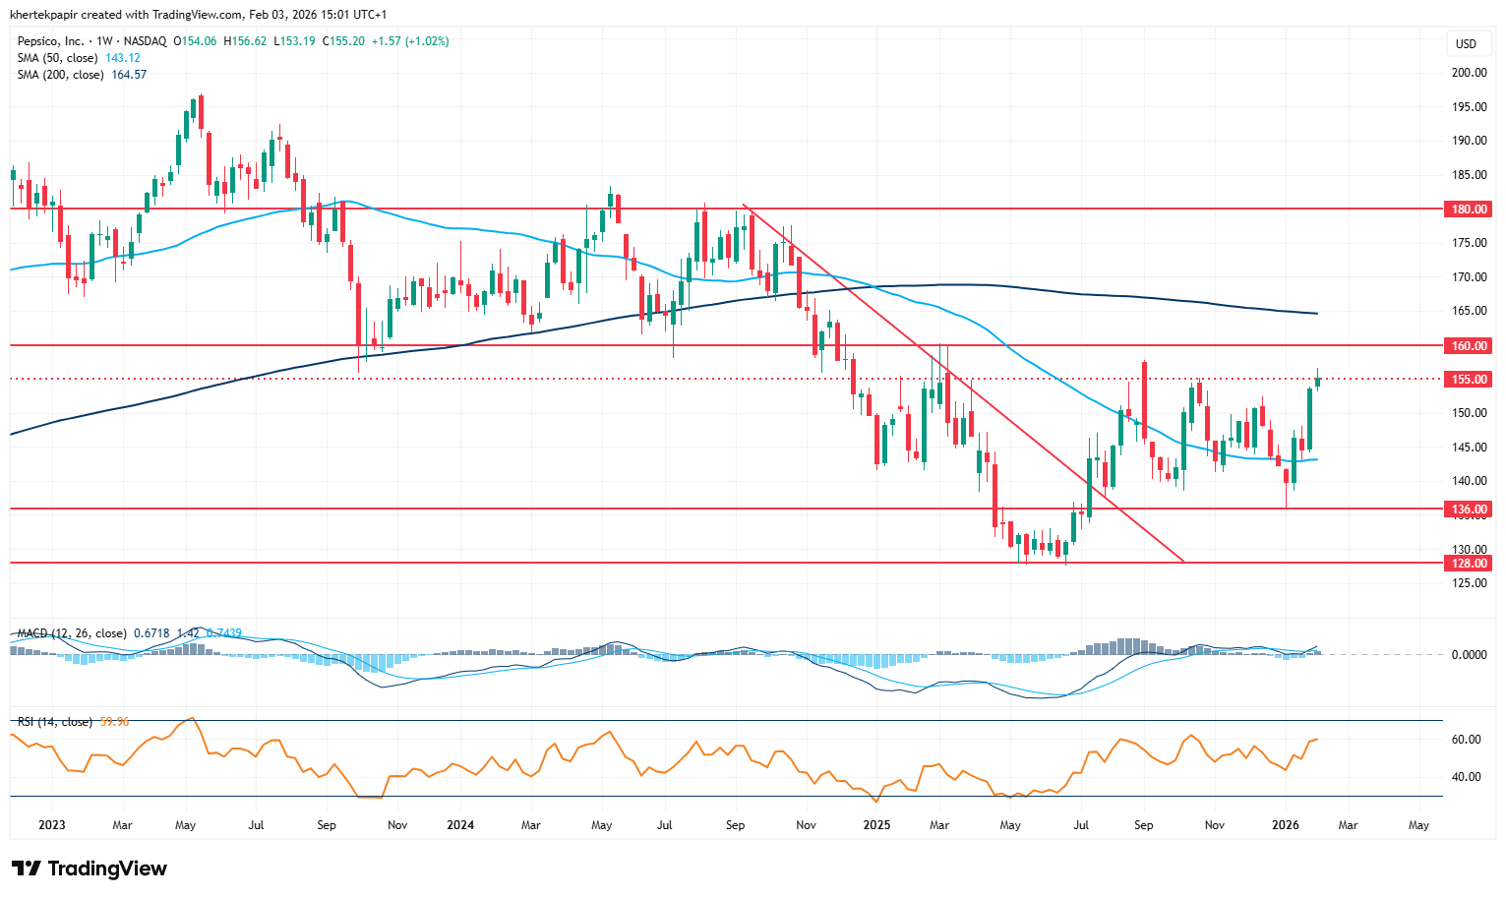The image size is (1506, 898).
Task: Click the 2023 label on time axis
Action: pos(51,825)
